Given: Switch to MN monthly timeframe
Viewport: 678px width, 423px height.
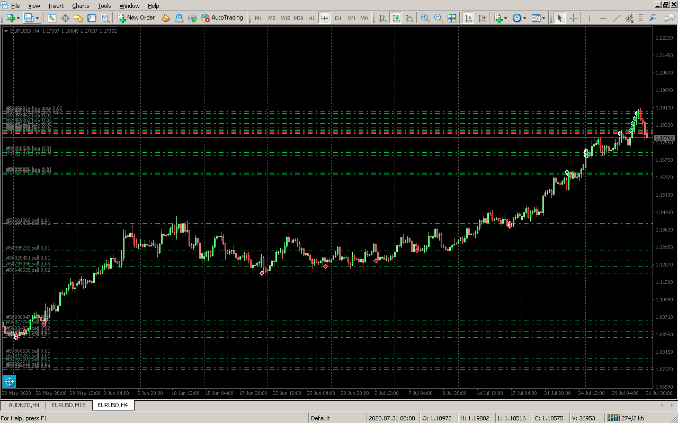Looking at the screenshot, I should [364, 18].
